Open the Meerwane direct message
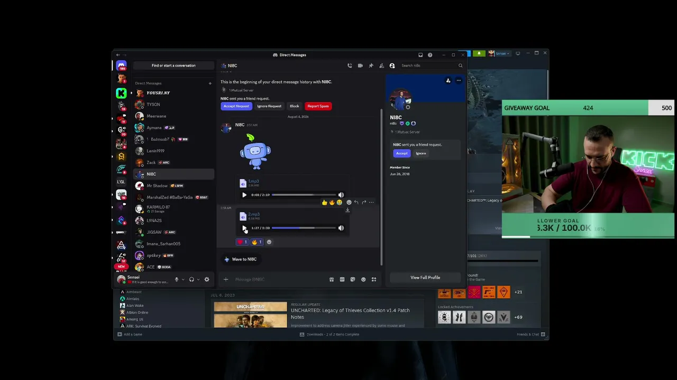Screen dimensions: 677x380 tap(173, 116)
